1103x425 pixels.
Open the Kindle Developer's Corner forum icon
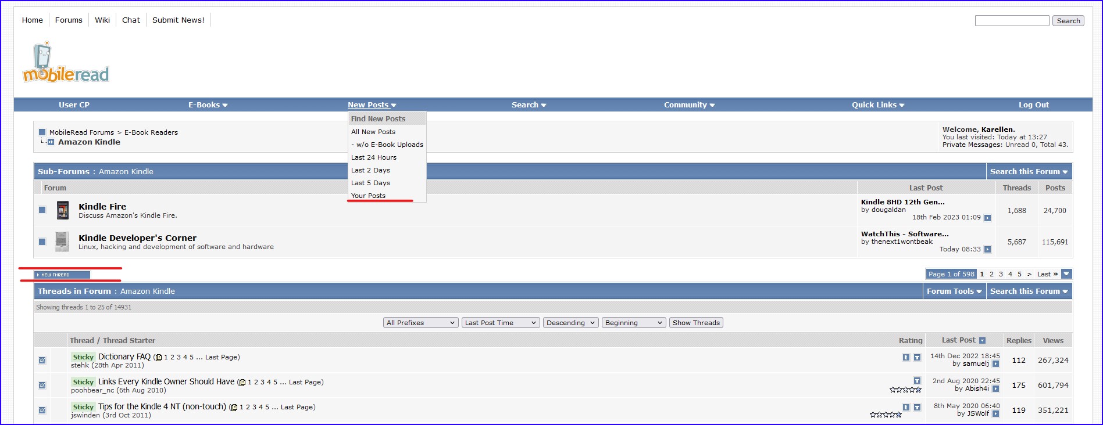coord(62,242)
